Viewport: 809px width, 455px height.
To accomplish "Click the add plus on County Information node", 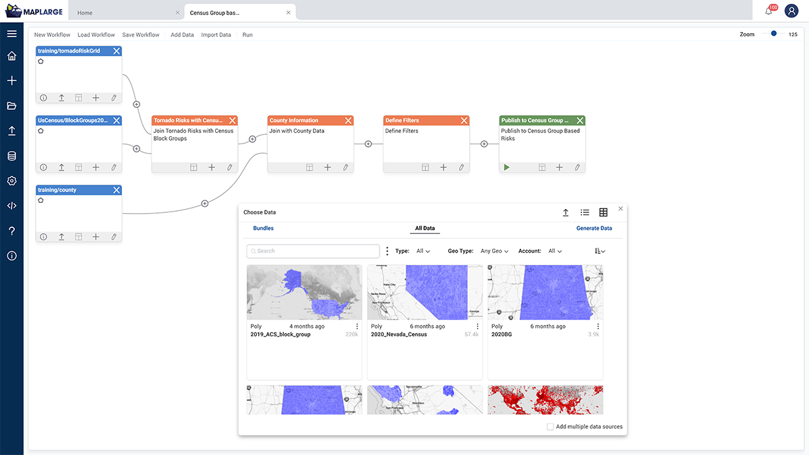I will (328, 167).
